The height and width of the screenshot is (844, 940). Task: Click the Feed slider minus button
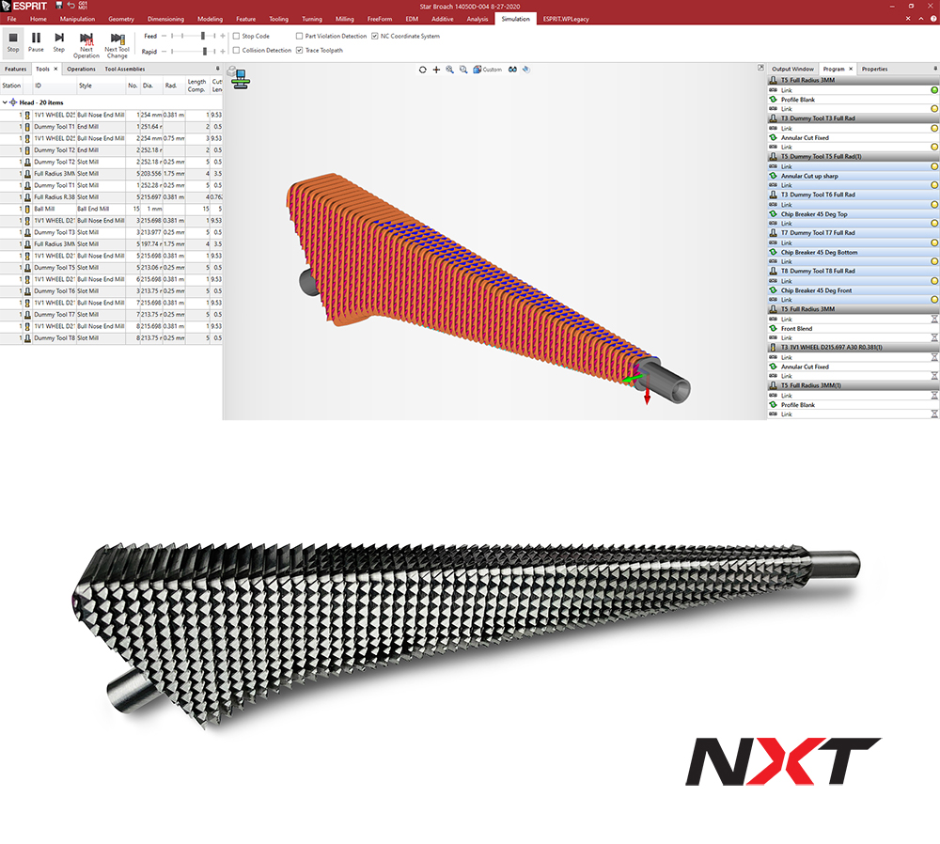pos(164,36)
